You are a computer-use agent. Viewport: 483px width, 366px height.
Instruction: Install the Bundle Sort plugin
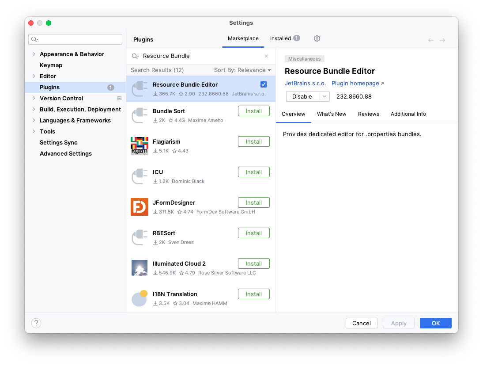[254, 111]
